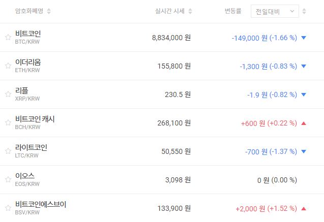Click the red up arrow for 비트코인 캐시
Viewport: 324px width, 222px height.
[x=304, y=123]
